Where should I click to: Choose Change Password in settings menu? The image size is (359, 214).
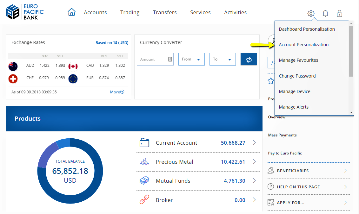point(297,76)
